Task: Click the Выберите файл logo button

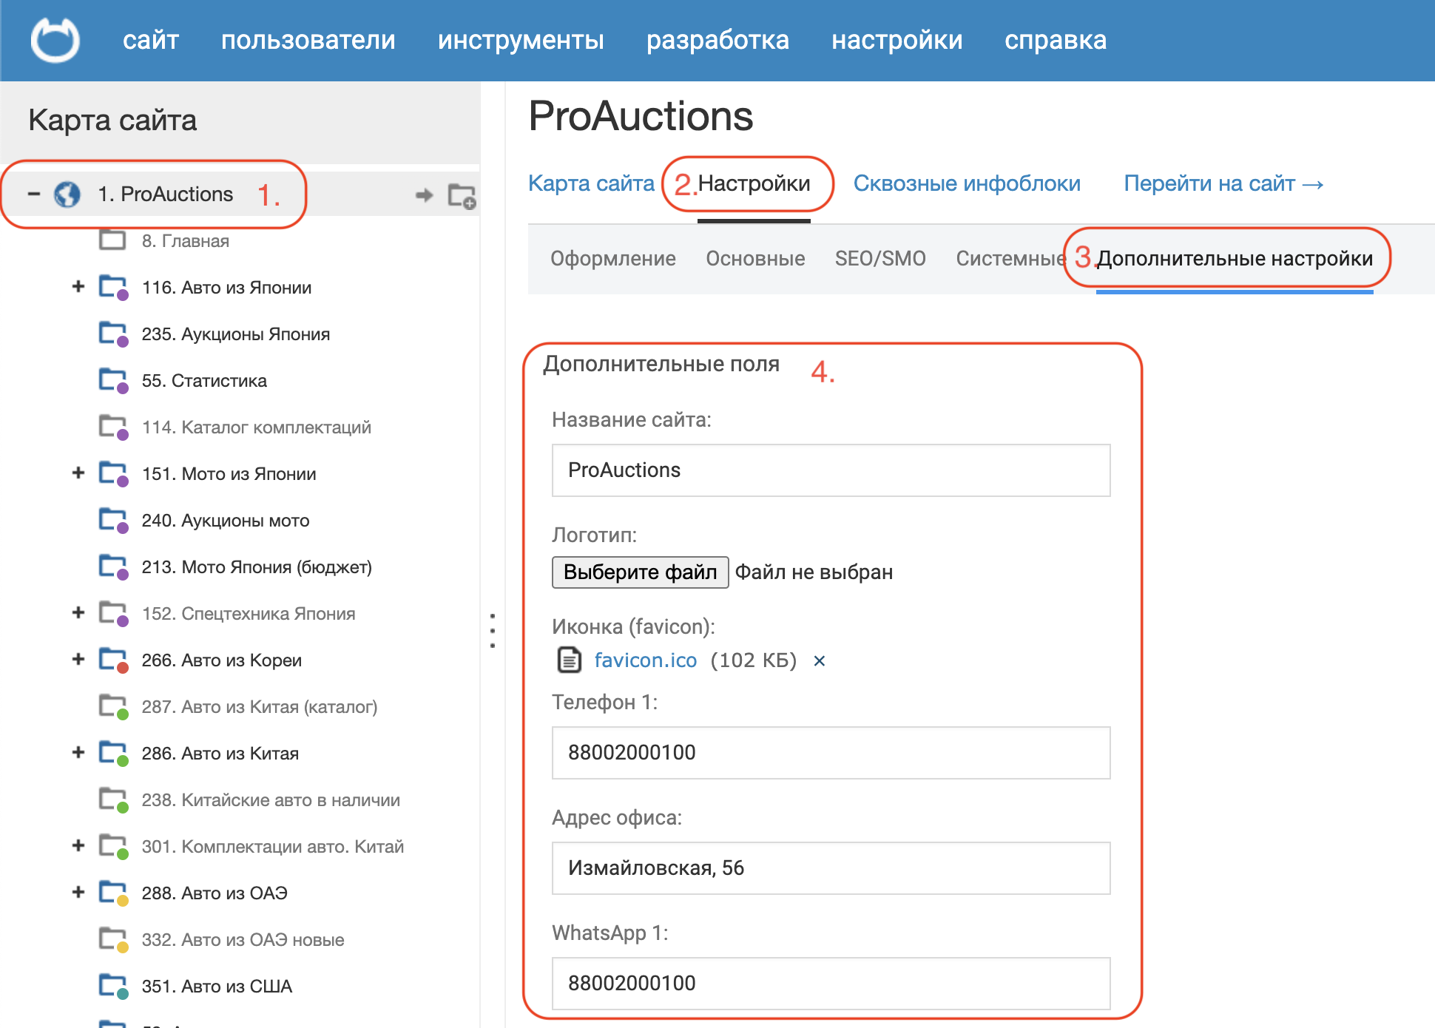Action: tap(640, 572)
